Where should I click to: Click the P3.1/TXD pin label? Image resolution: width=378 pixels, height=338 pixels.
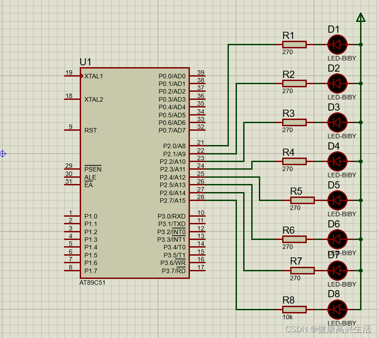click(x=172, y=224)
